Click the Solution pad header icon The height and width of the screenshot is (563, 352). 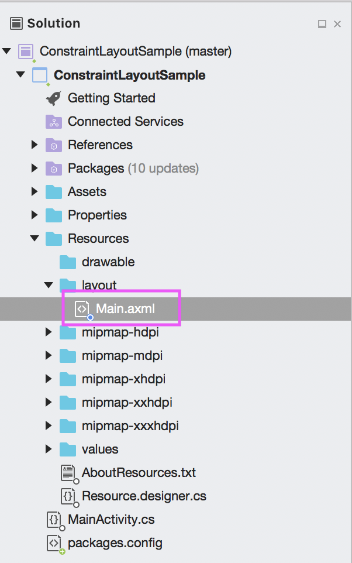(16, 23)
